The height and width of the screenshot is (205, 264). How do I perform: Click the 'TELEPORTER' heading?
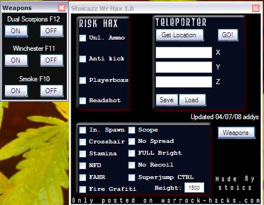coord(181,22)
